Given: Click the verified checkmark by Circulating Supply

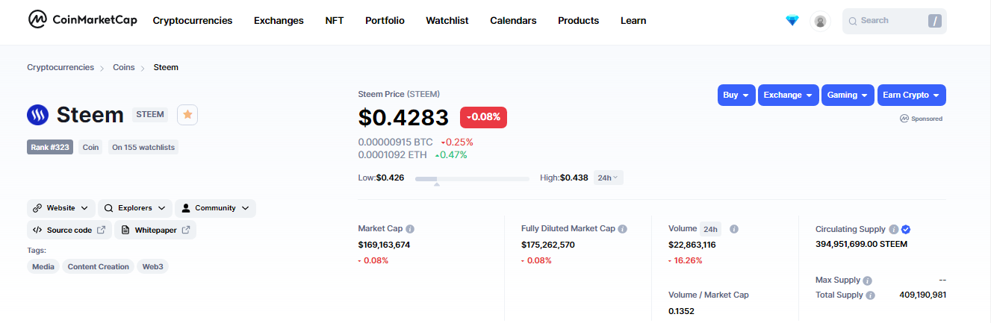Looking at the screenshot, I should [x=906, y=230].
